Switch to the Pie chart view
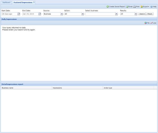 (x=147, y=23)
